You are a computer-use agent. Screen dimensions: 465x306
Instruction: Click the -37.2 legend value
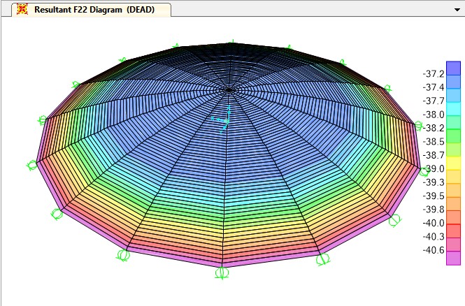point(434,74)
